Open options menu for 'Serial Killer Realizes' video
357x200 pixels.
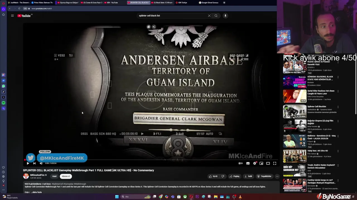[x=338, y=91]
